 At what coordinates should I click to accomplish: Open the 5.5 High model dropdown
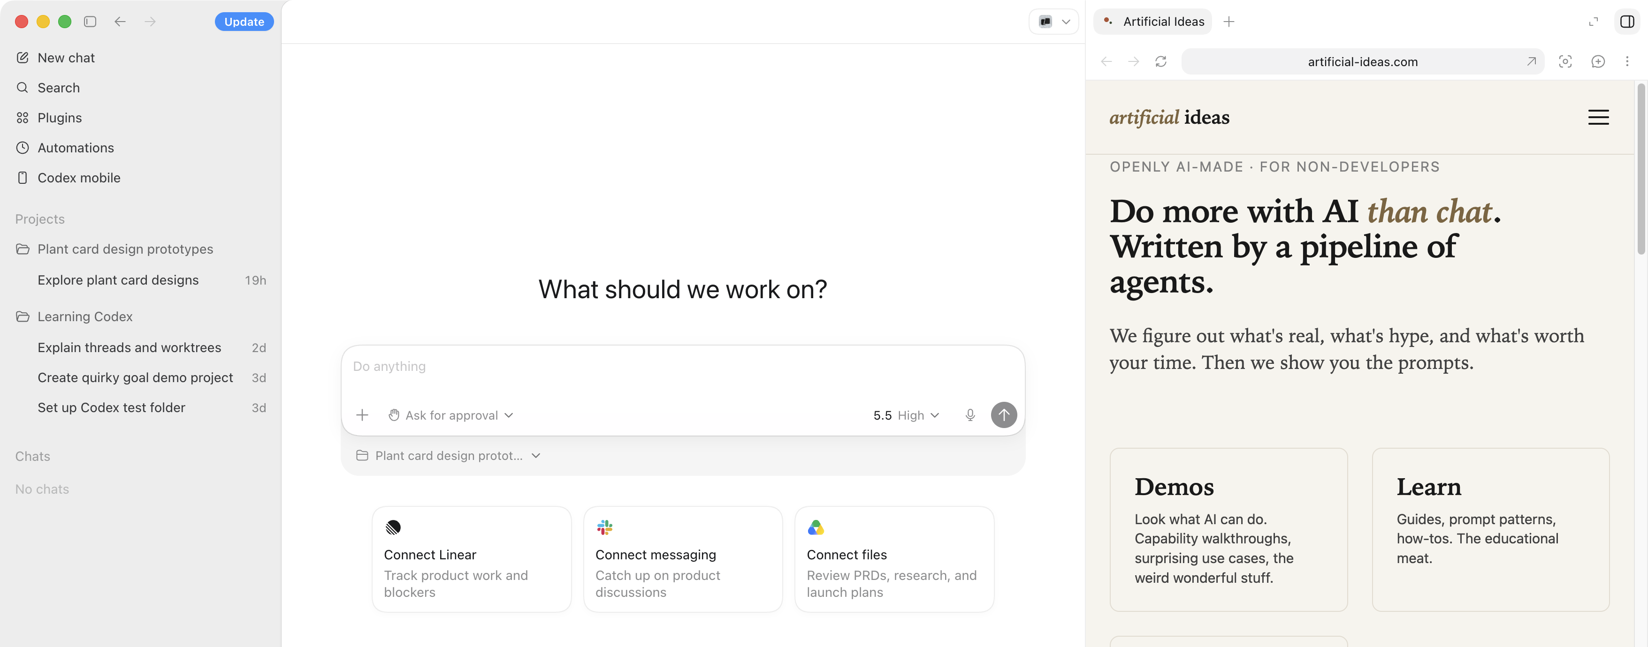point(906,415)
